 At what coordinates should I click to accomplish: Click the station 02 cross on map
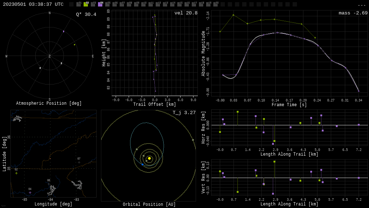click(16, 173)
